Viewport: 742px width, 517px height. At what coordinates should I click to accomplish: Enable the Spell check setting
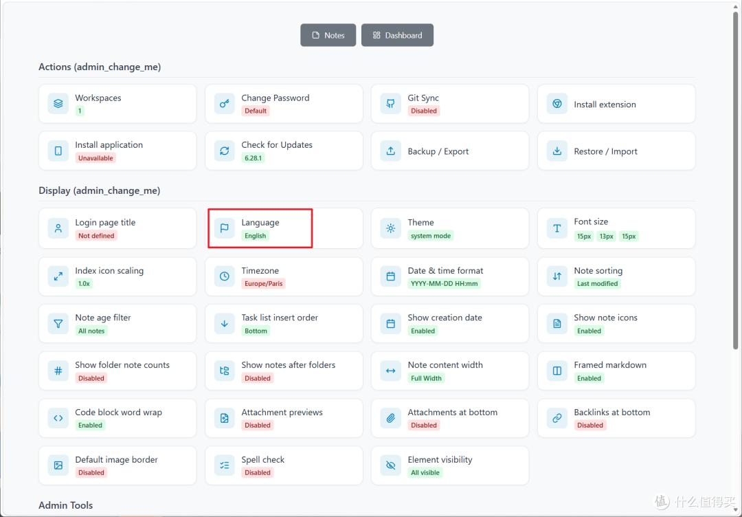point(284,465)
